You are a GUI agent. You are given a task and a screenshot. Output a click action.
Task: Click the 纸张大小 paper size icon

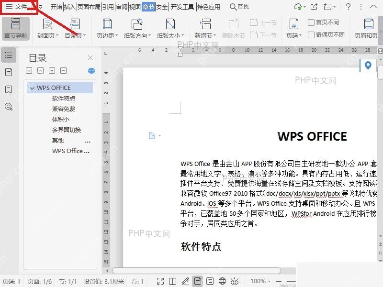(170, 24)
